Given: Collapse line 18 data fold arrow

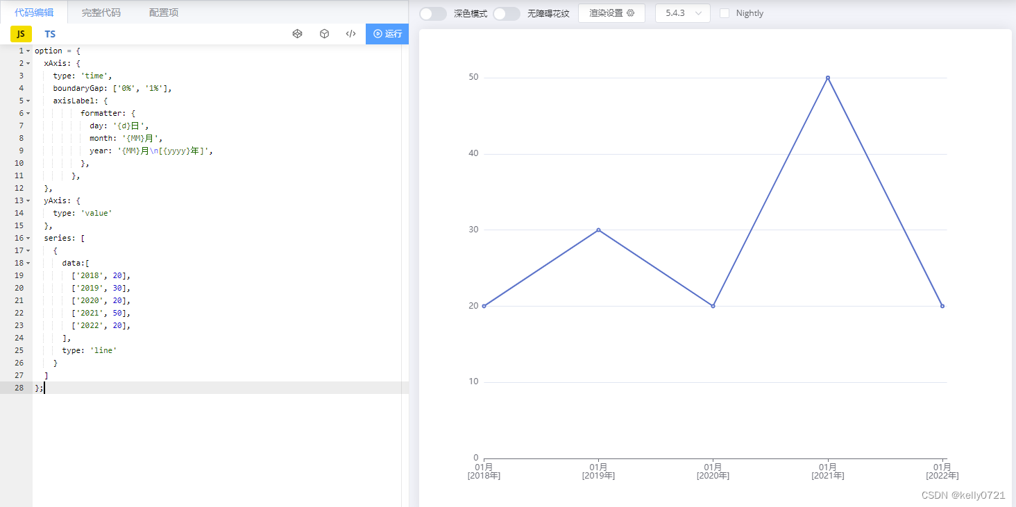Looking at the screenshot, I should click(28, 263).
